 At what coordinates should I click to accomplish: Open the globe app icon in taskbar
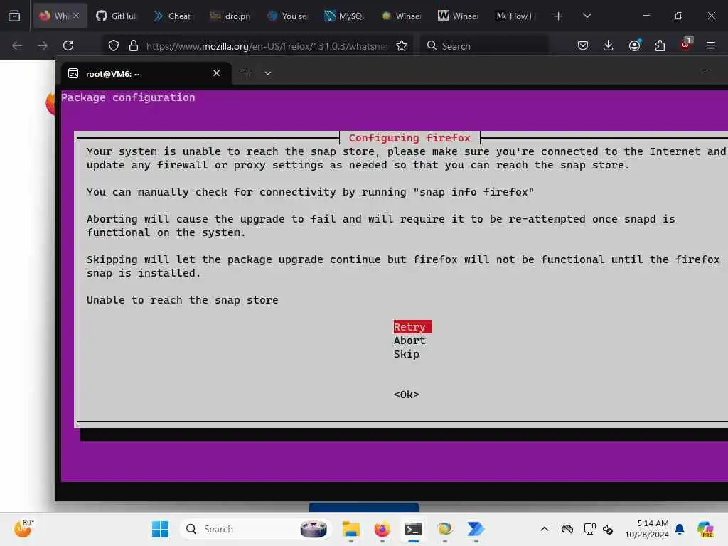tap(444, 529)
